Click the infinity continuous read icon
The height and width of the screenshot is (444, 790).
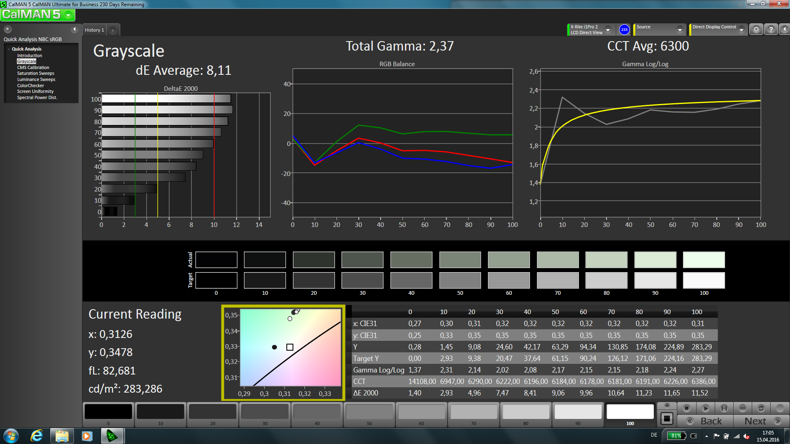tap(742, 408)
